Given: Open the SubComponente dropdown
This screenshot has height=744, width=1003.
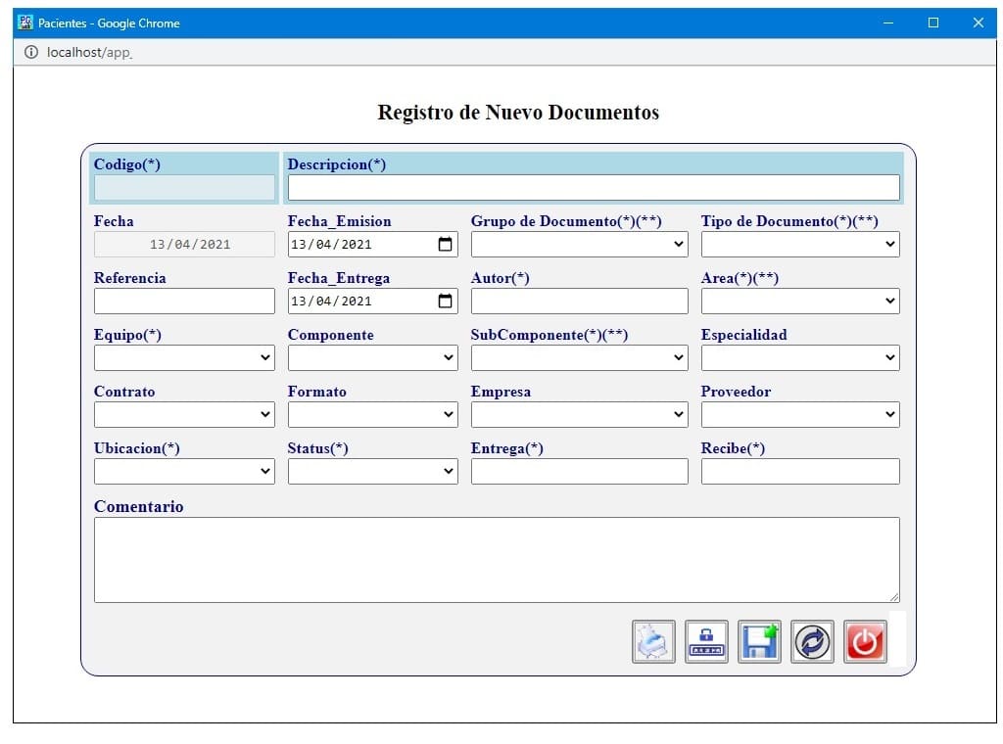Looking at the screenshot, I should [x=580, y=358].
